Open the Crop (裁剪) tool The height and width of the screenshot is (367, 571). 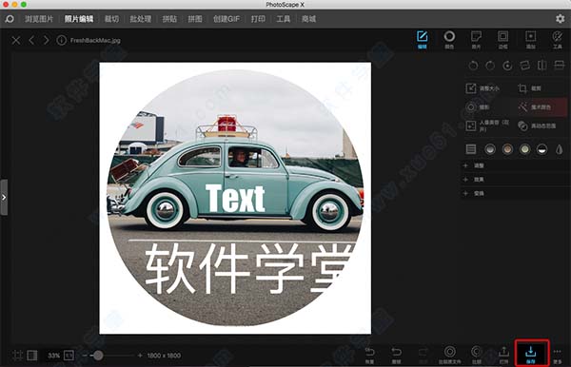tap(530, 88)
